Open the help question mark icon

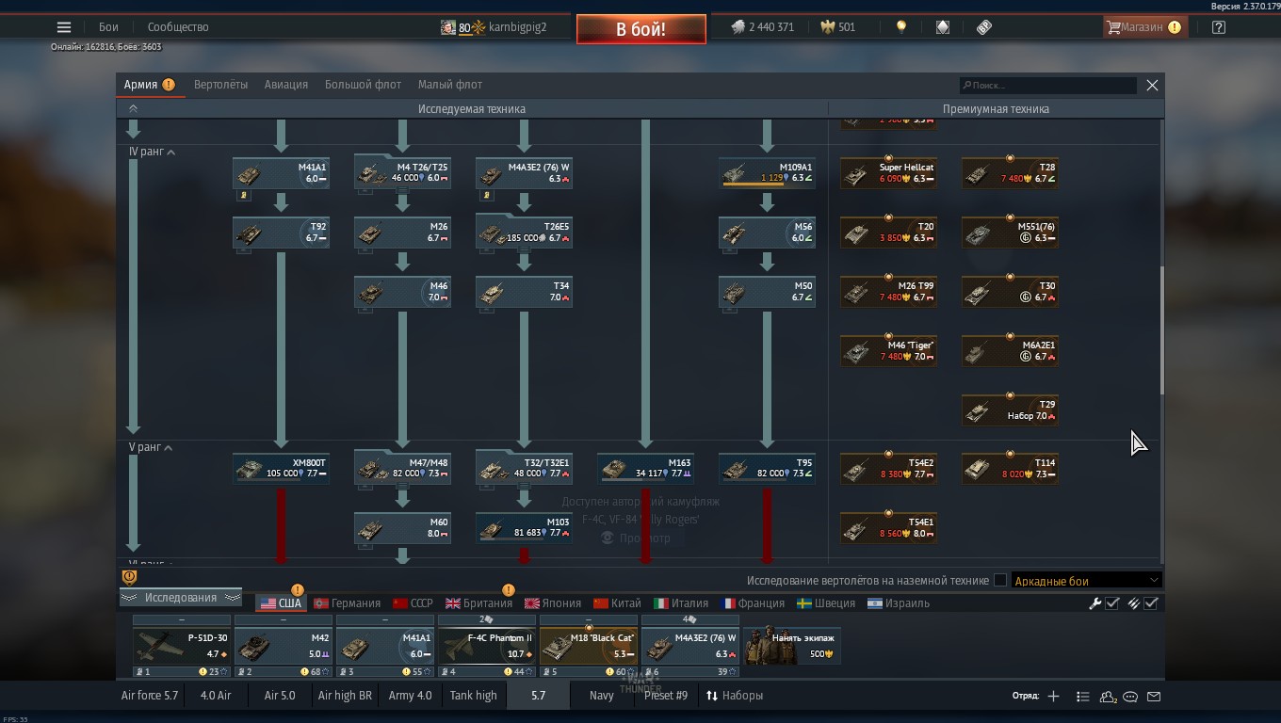point(1219,27)
